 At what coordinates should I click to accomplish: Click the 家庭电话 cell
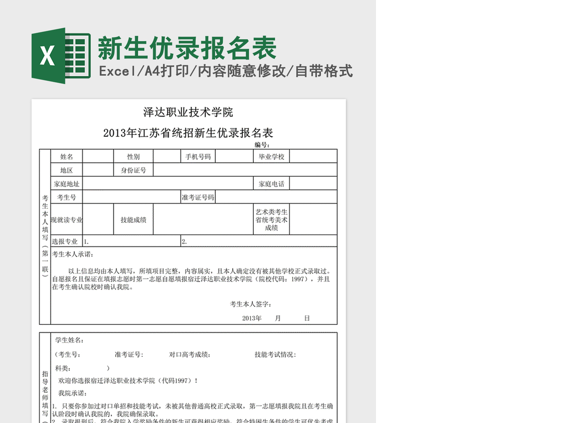pos(272,184)
